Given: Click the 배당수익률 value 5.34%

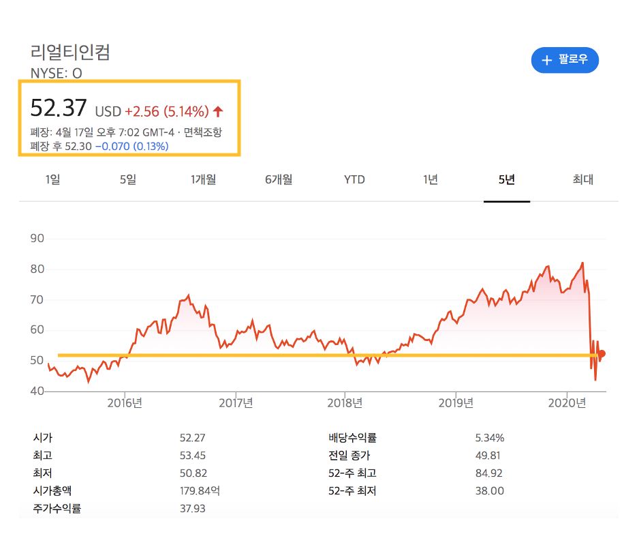Looking at the screenshot, I should pos(490,438).
